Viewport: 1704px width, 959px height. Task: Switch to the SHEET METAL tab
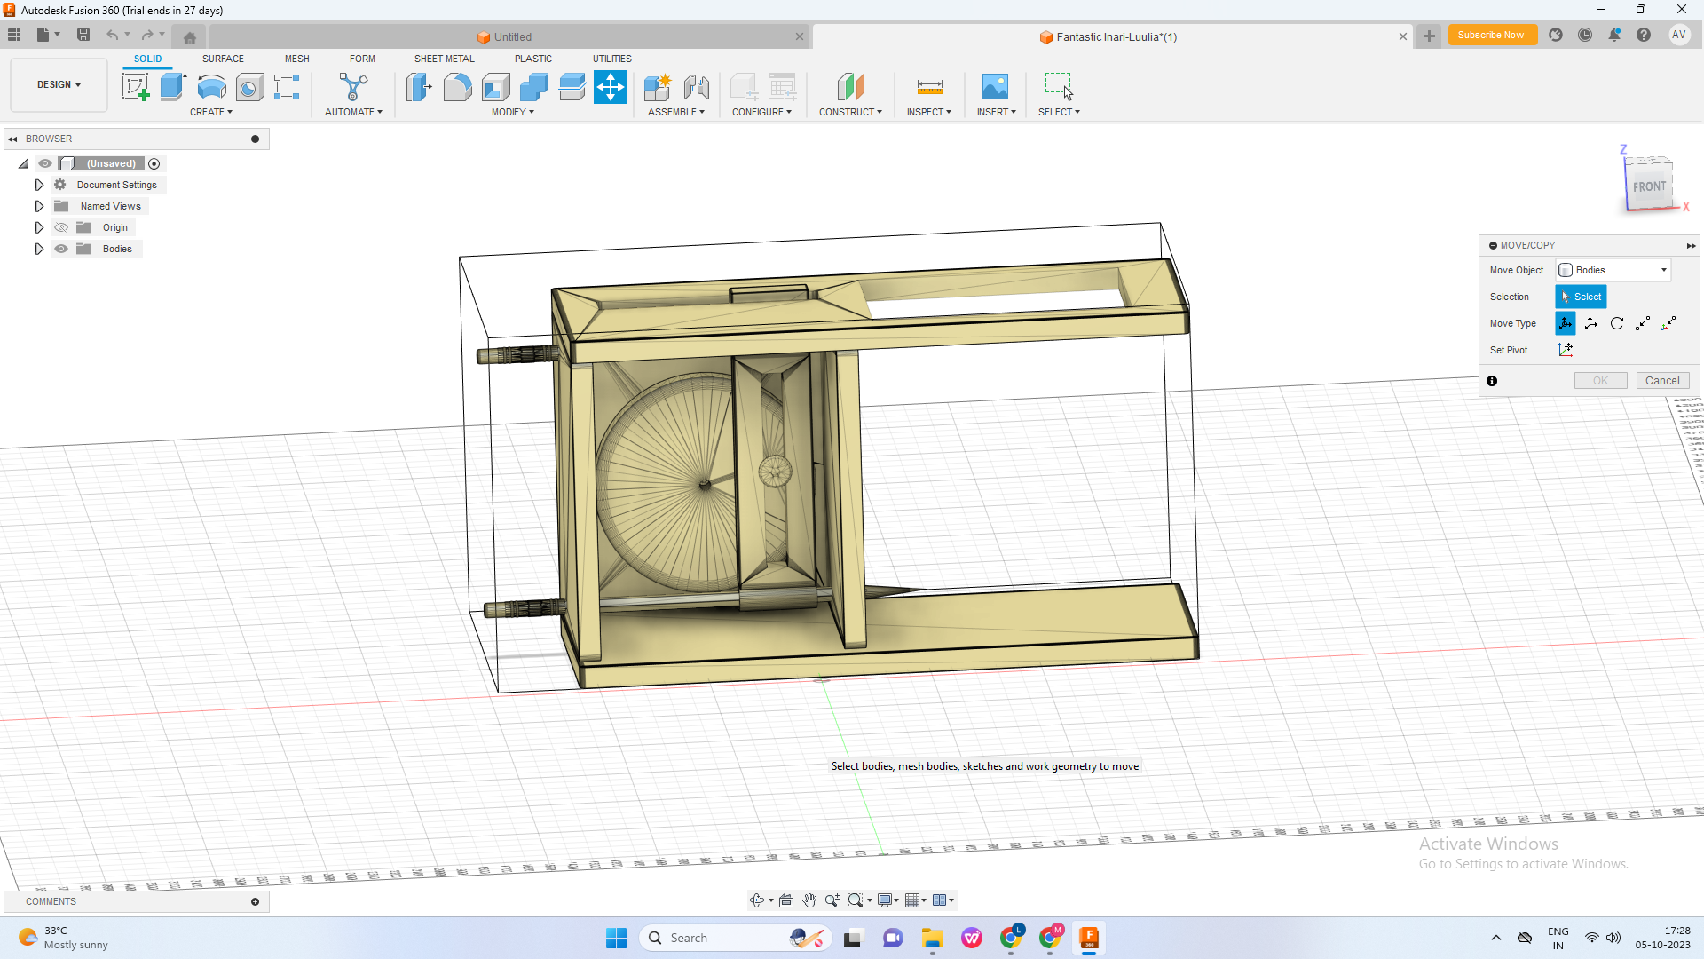pos(444,59)
